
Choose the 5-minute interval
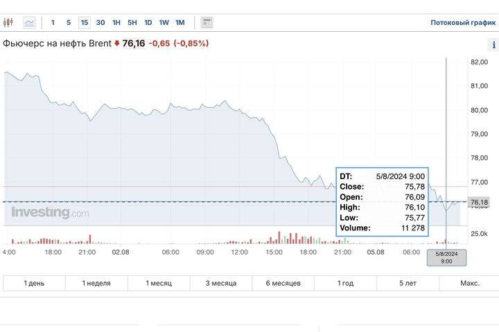[68, 22]
